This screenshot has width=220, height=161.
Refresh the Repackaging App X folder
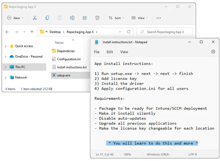(129, 32)
